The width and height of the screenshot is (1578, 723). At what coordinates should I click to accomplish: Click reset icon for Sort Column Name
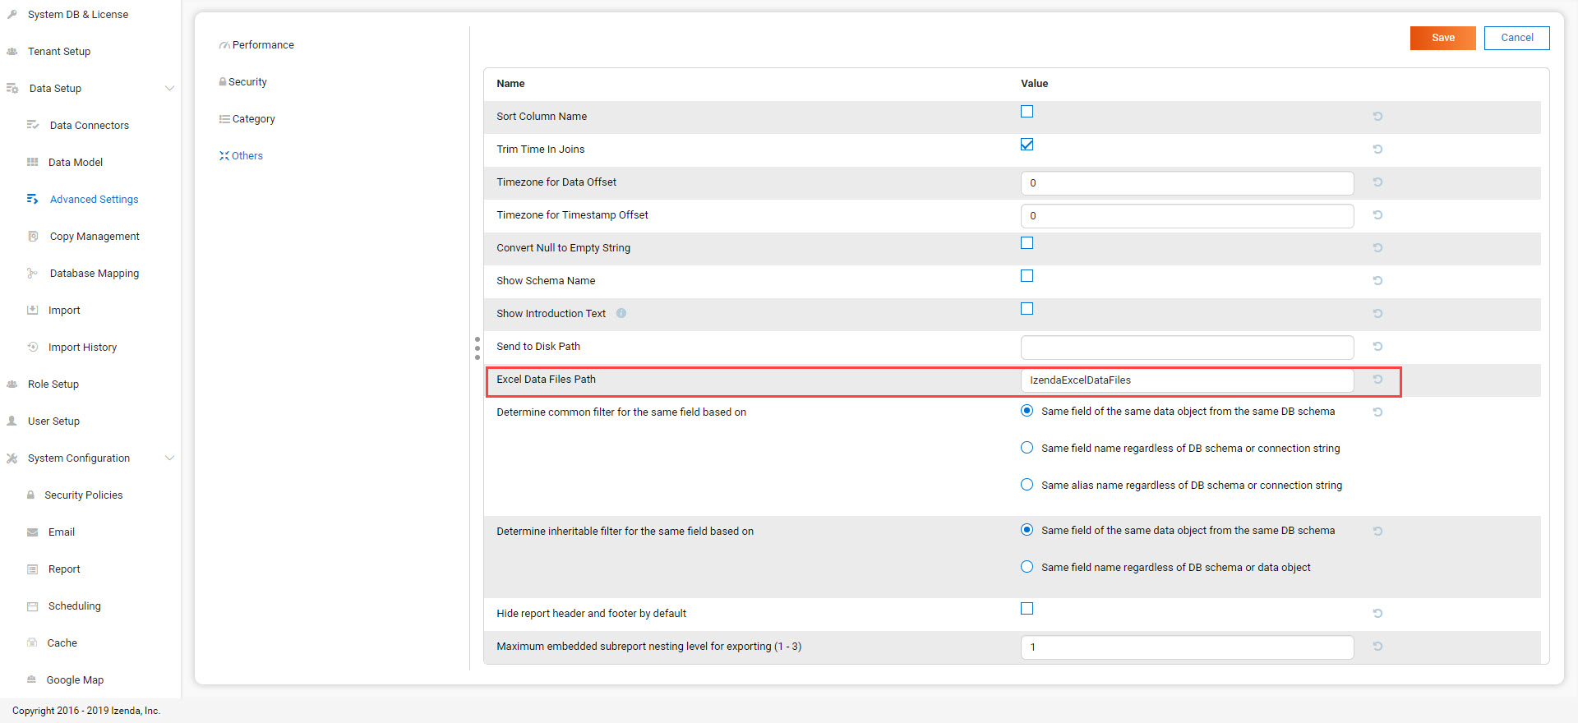point(1377,117)
